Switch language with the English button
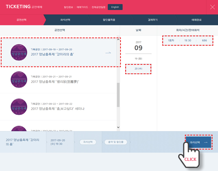 coord(115,7)
